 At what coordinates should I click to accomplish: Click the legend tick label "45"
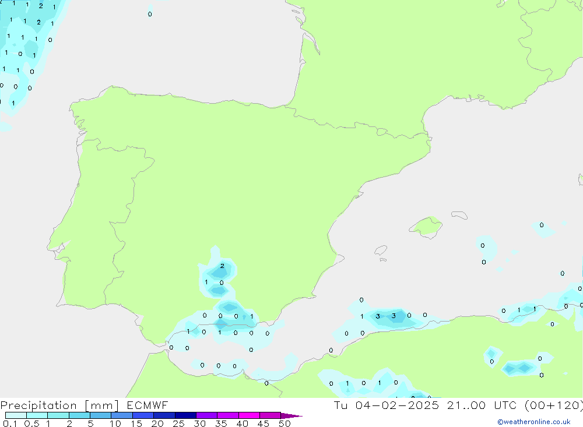264,424
